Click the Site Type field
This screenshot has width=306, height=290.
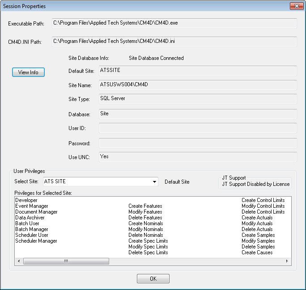(198, 99)
